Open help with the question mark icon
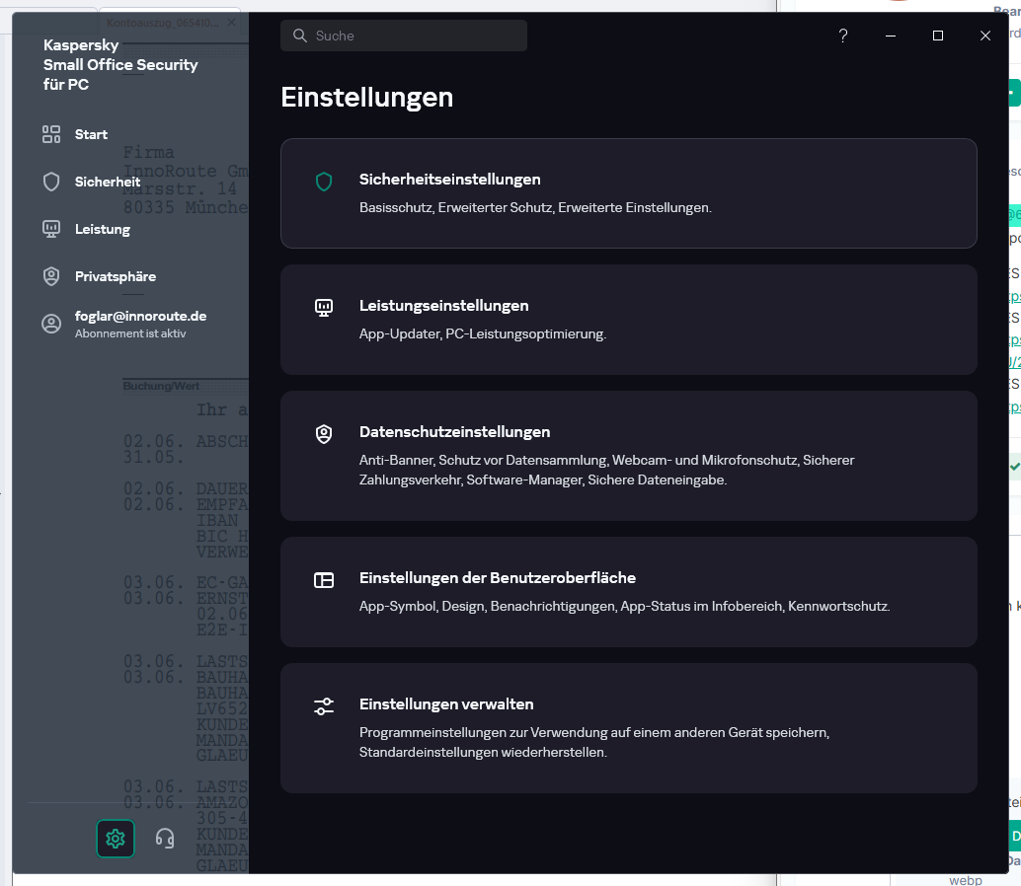The height and width of the screenshot is (886, 1021). [843, 36]
